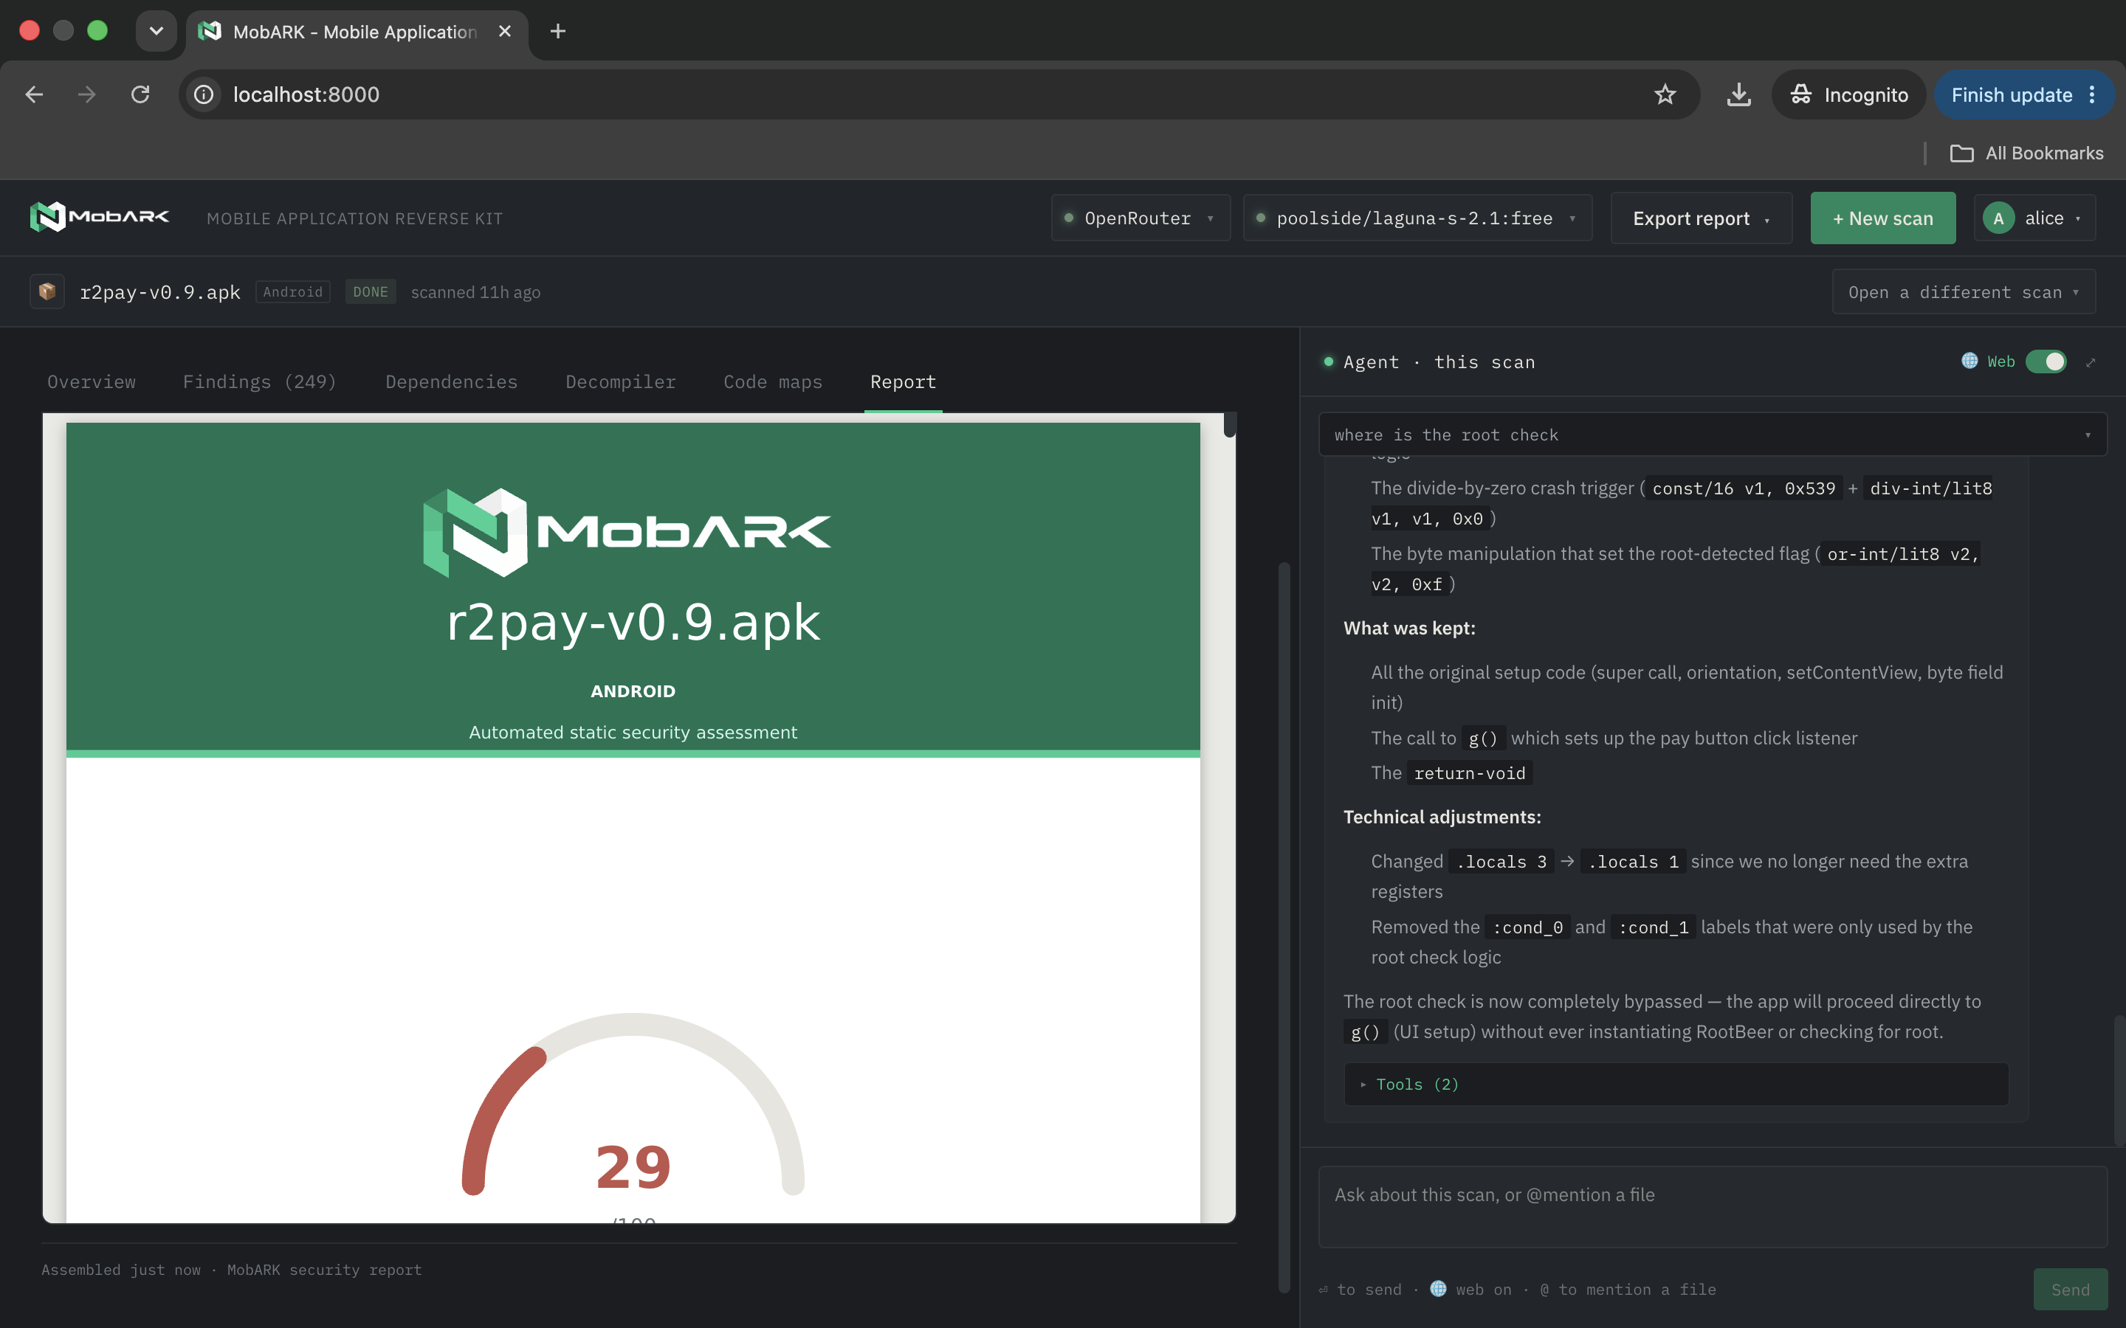
Task: Click the Web globe icon in agent header
Action: click(x=1970, y=361)
